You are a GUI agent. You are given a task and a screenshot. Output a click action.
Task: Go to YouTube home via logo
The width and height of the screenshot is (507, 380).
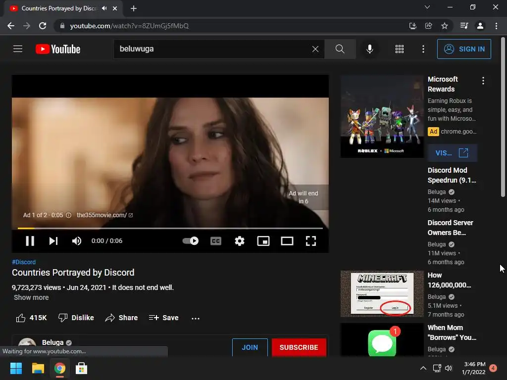pyautogui.click(x=58, y=49)
